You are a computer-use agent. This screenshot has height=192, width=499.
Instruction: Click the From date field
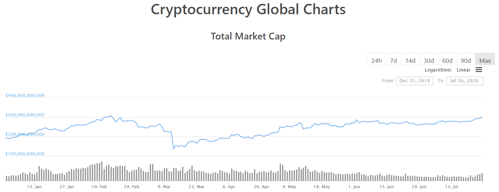coord(415,81)
